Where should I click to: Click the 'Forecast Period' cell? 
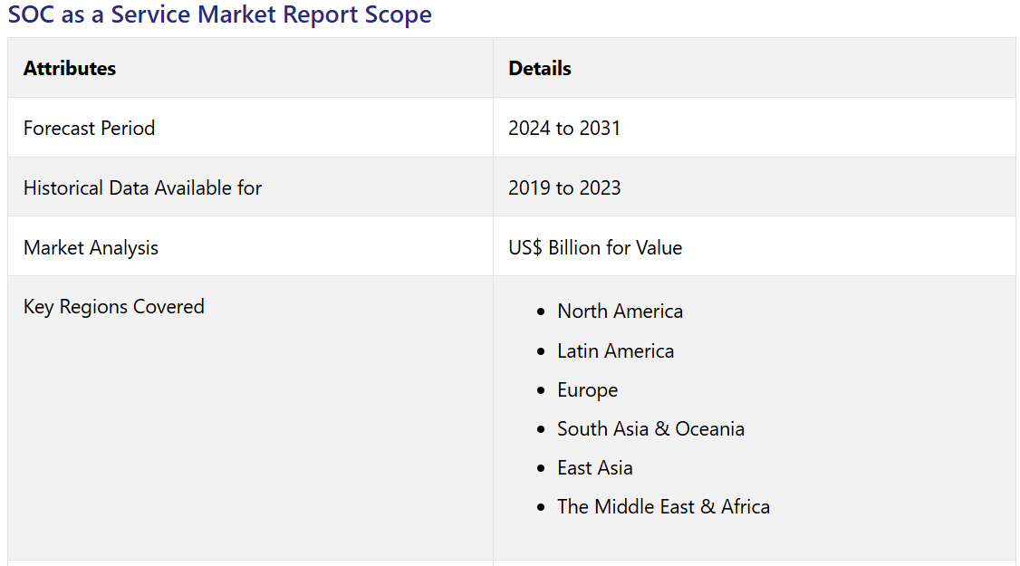pos(89,128)
